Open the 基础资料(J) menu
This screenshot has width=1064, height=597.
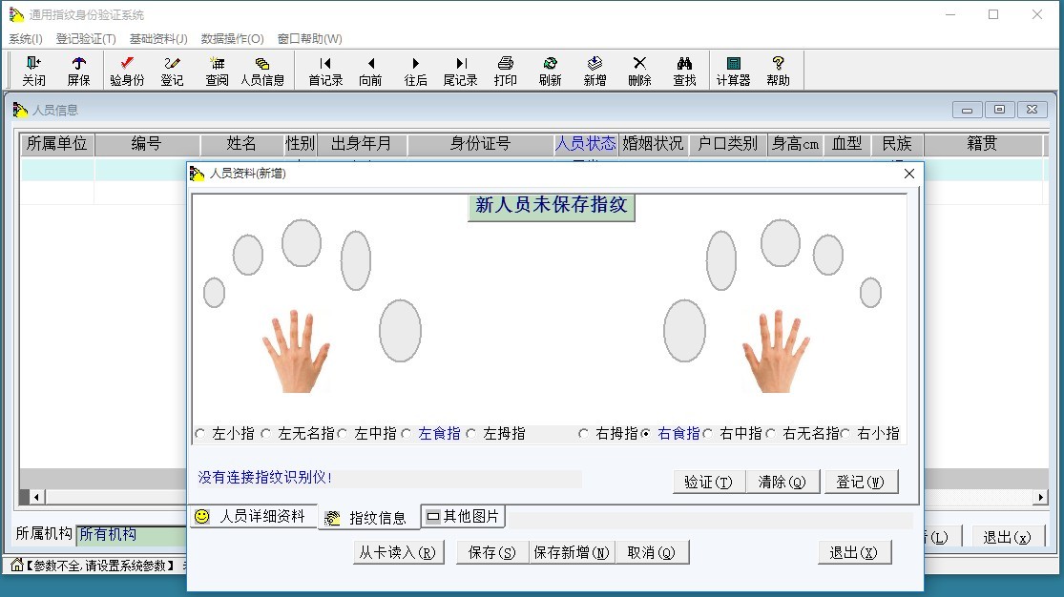pyautogui.click(x=158, y=39)
